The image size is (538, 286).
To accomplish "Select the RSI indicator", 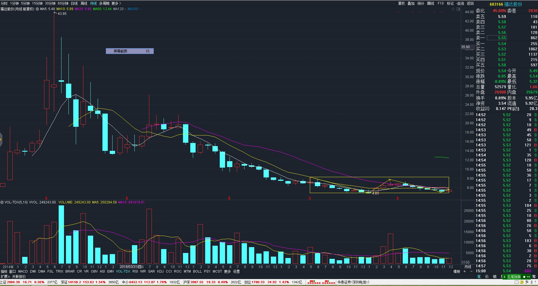I will [x=135, y=271].
